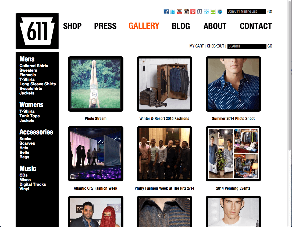Screen dimensions: 292x227
Task: Go to the BLOG page
Action: coord(181,26)
